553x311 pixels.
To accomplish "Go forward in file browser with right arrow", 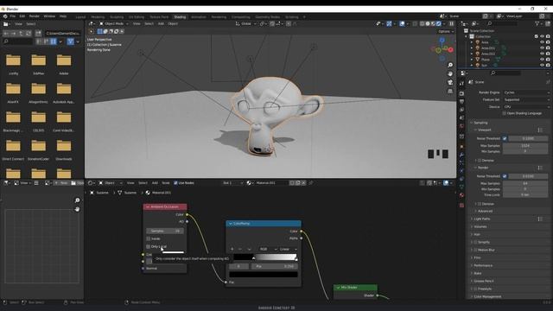I will [x=14, y=33].
